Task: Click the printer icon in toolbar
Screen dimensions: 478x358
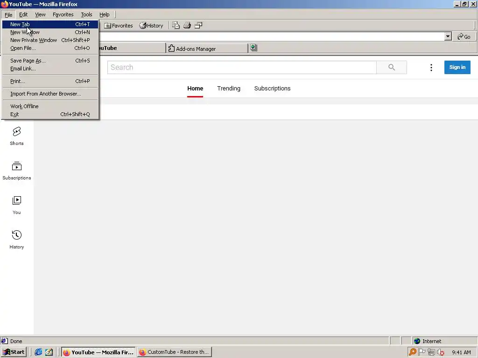Action: (x=187, y=25)
